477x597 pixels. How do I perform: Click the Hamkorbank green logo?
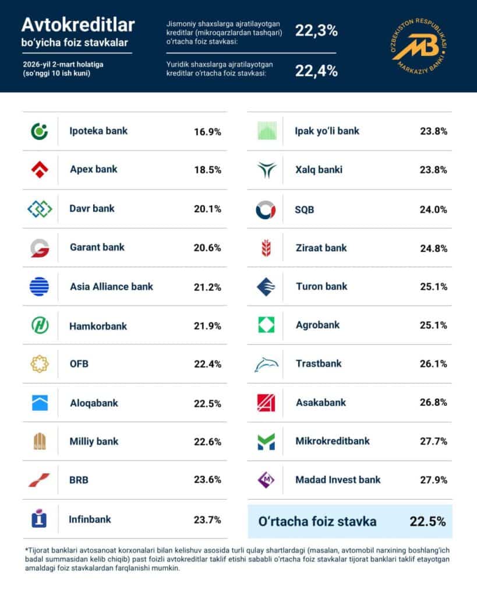39,325
